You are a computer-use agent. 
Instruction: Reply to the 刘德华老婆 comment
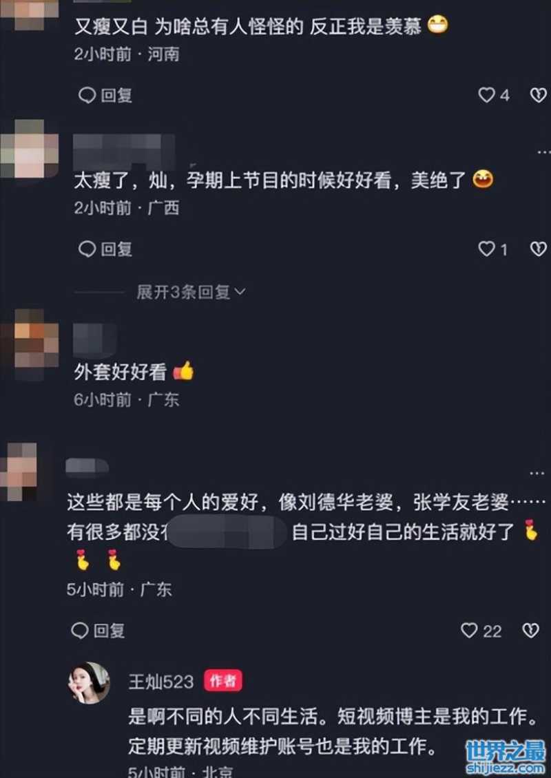click(98, 631)
